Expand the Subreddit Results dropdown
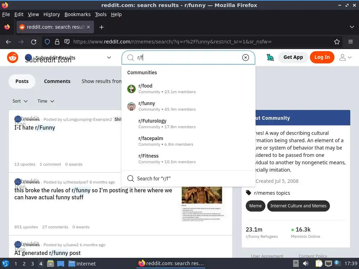 pyautogui.click(x=109, y=57)
